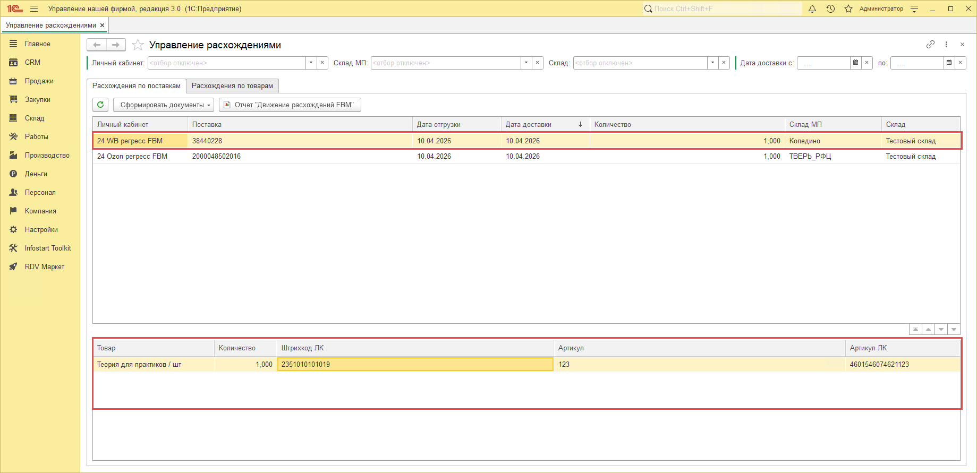Viewport: 977px width, 473px height.
Task: Open the history clock icon
Action: 830,8
